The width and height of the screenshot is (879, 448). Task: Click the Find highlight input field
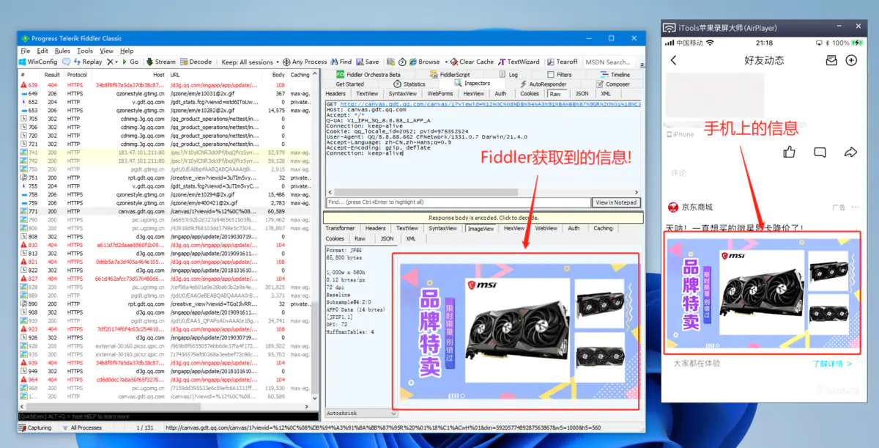[x=458, y=202]
